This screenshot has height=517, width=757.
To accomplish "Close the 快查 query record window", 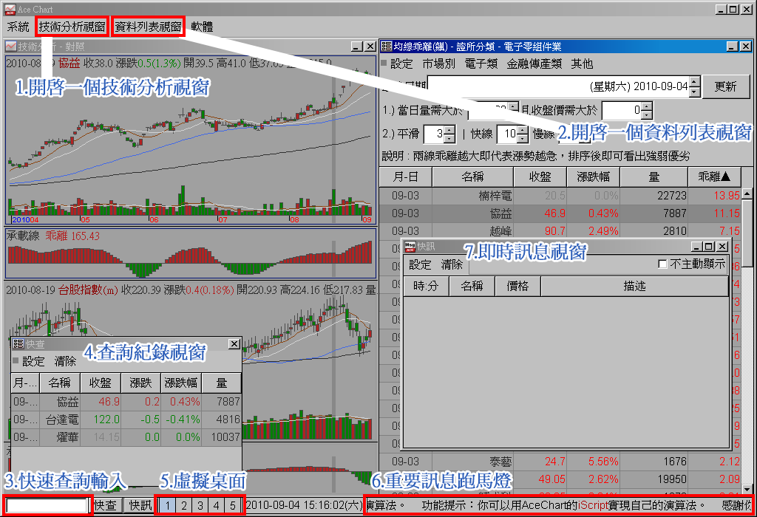I will [x=234, y=344].
